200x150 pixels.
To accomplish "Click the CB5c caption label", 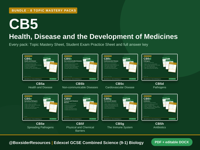I will click(120, 84).
